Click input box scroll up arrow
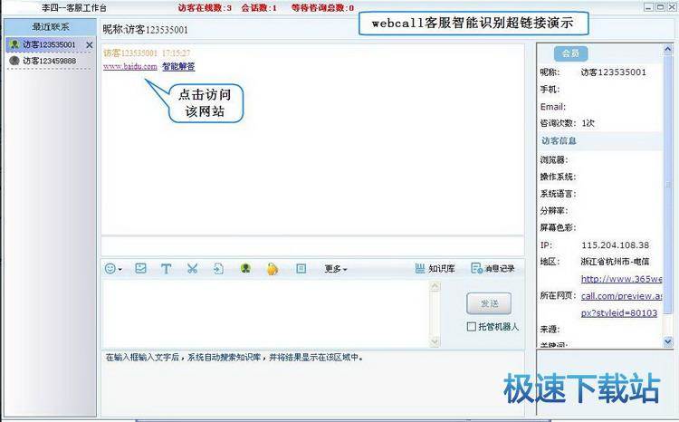The height and width of the screenshot is (422, 679). click(x=435, y=286)
